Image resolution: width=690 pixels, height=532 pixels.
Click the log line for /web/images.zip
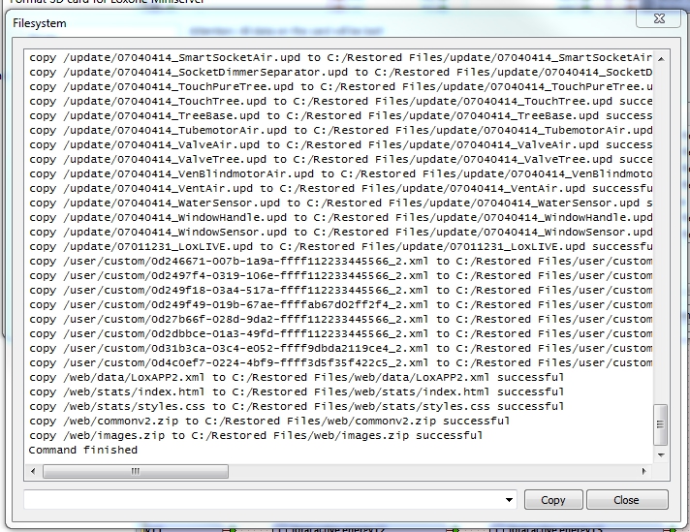pos(256,436)
